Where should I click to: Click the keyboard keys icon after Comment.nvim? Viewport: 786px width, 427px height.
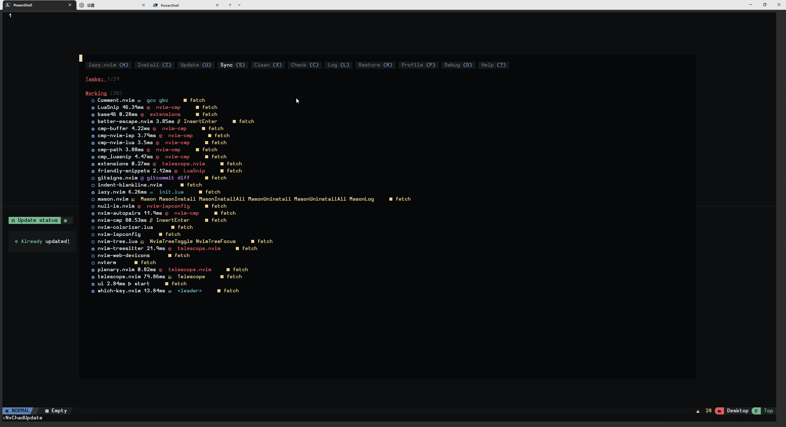[x=139, y=101]
